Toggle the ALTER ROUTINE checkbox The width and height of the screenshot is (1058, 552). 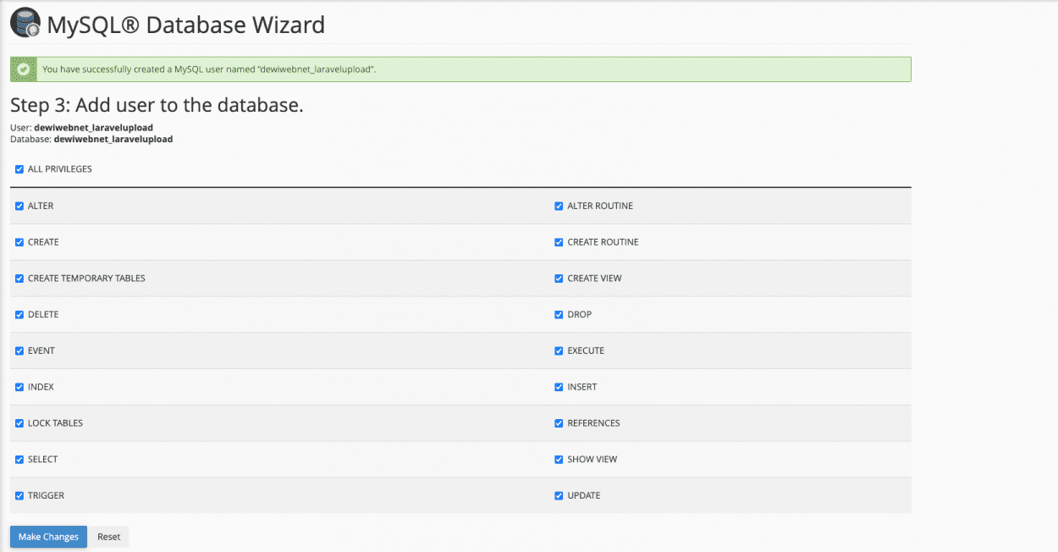click(559, 206)
